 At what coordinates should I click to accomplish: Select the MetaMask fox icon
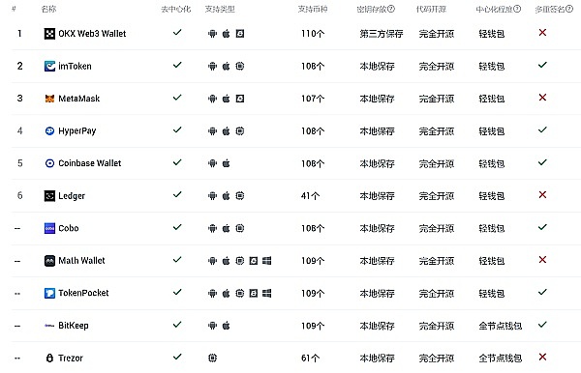[49, 99]
